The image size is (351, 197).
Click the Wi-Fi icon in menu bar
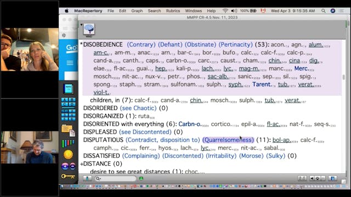pos(225,11)
